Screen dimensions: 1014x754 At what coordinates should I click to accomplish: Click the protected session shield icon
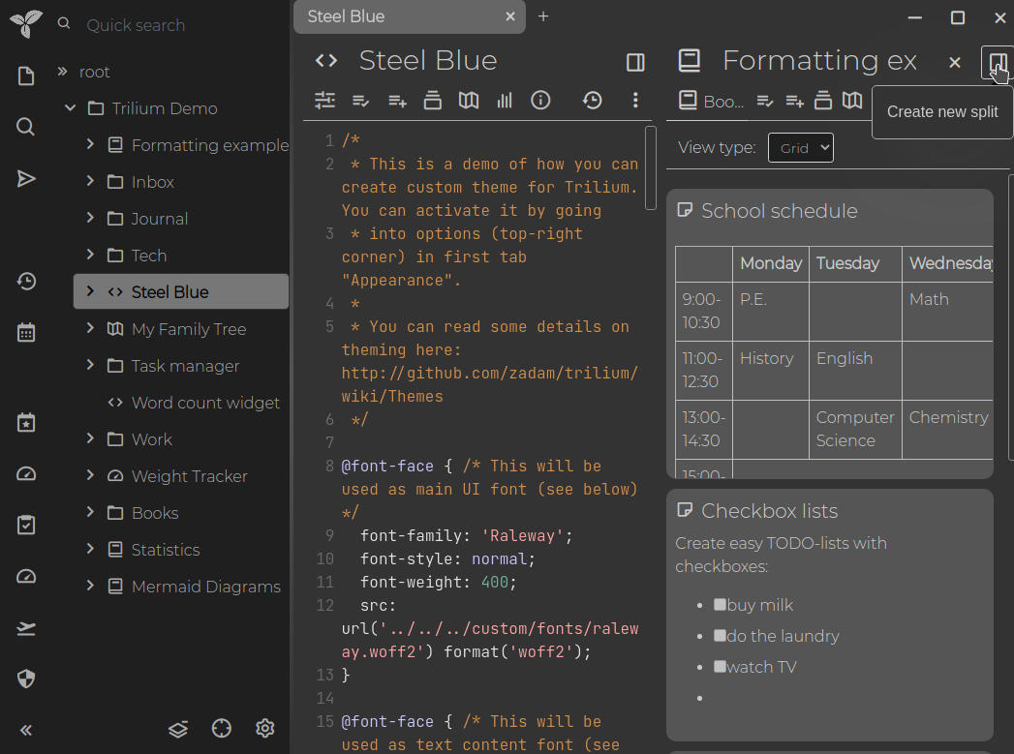[26, 679]
